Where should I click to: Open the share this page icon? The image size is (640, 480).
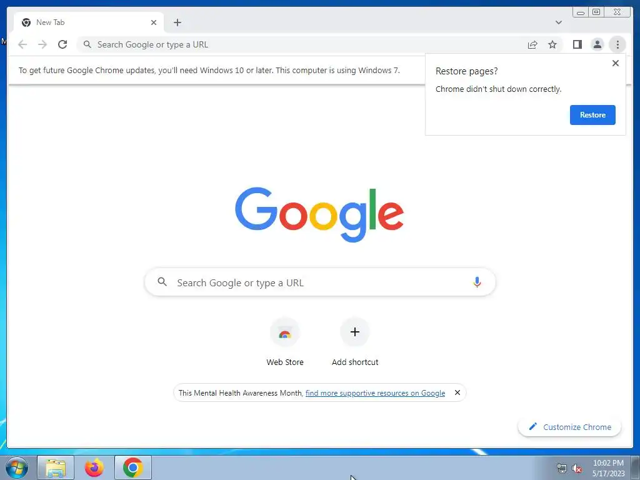[x=532, y=44]
